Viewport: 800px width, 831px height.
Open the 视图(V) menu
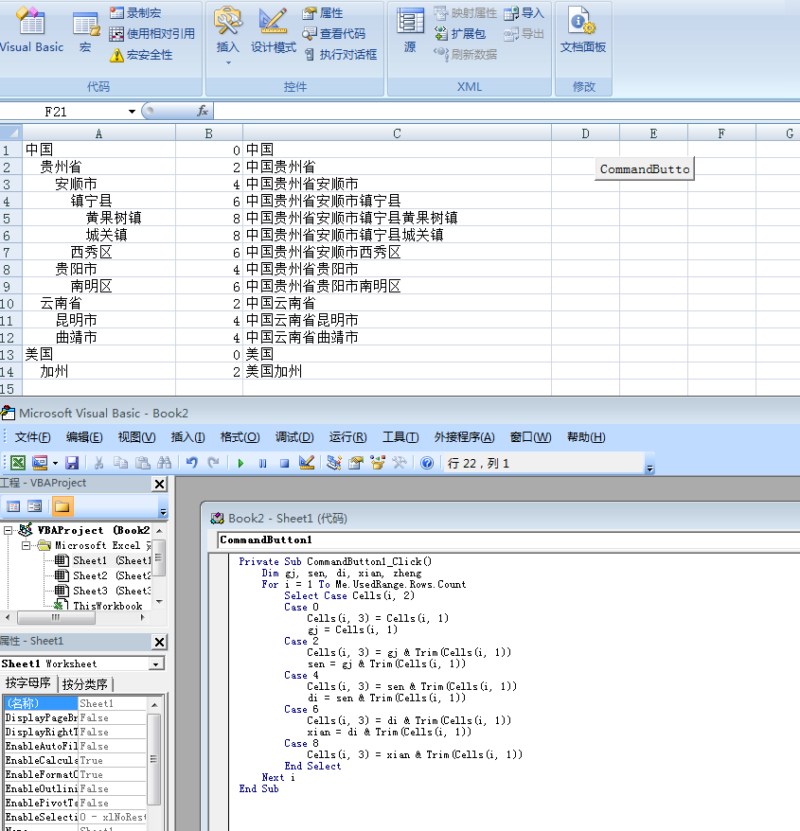[x=136, y=437]
